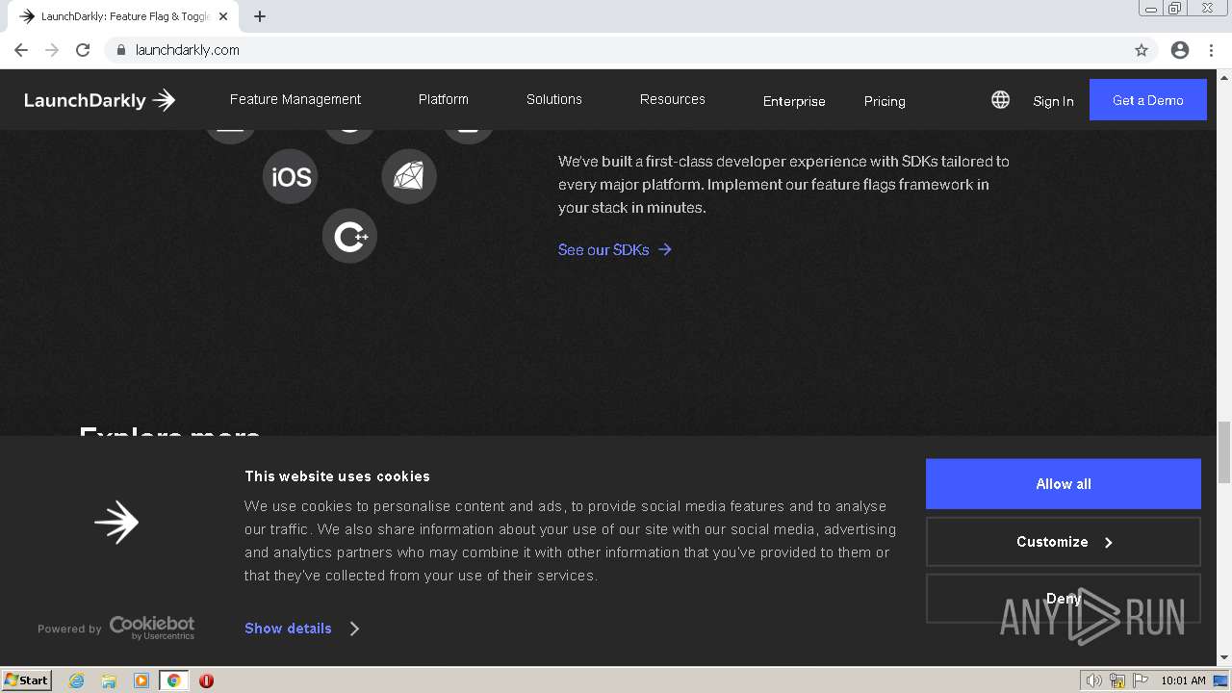Click the arrow logo in the cookie banner
1232x693 pixels.
click(116, 522)
